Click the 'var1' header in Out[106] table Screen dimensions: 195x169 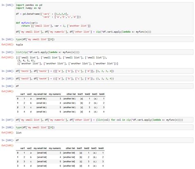click(23, 94)
